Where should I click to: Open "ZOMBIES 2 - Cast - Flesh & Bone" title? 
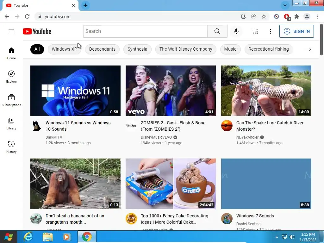point(173,126)
